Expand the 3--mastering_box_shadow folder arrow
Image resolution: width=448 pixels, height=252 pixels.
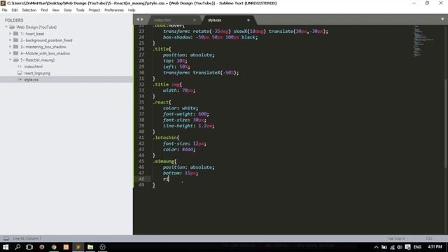click(10, 47)
